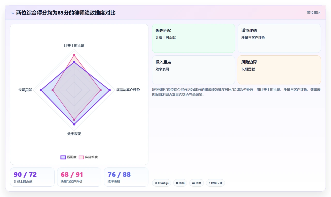Click the Chart.js chip
331x197 pixels.
(162, 183)
